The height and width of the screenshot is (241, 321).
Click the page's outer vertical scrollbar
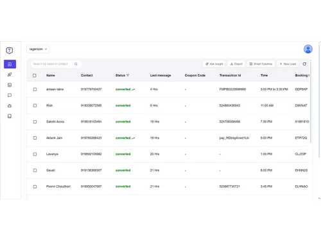click(319, 101)
